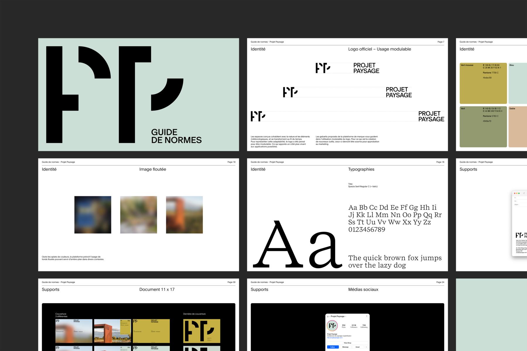The height and width of the screenshot is (351, 527).
Task: Open the three-dot menu in Instagram mockup
Action: point(367,316)
